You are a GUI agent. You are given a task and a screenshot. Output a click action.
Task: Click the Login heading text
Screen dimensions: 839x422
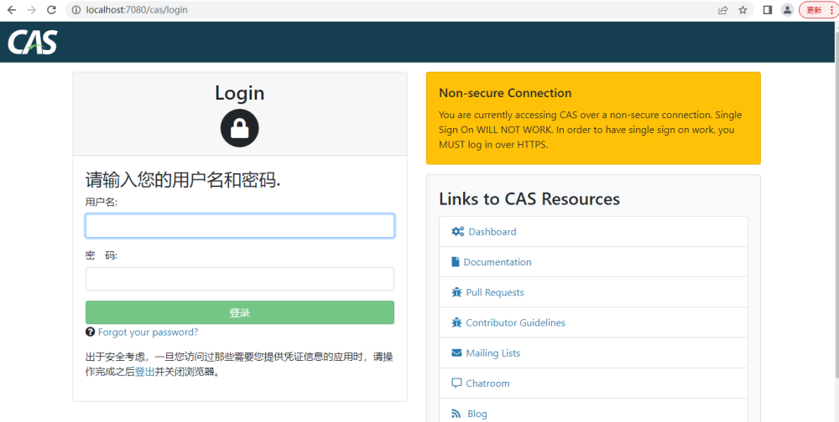(x=239, y=92)
